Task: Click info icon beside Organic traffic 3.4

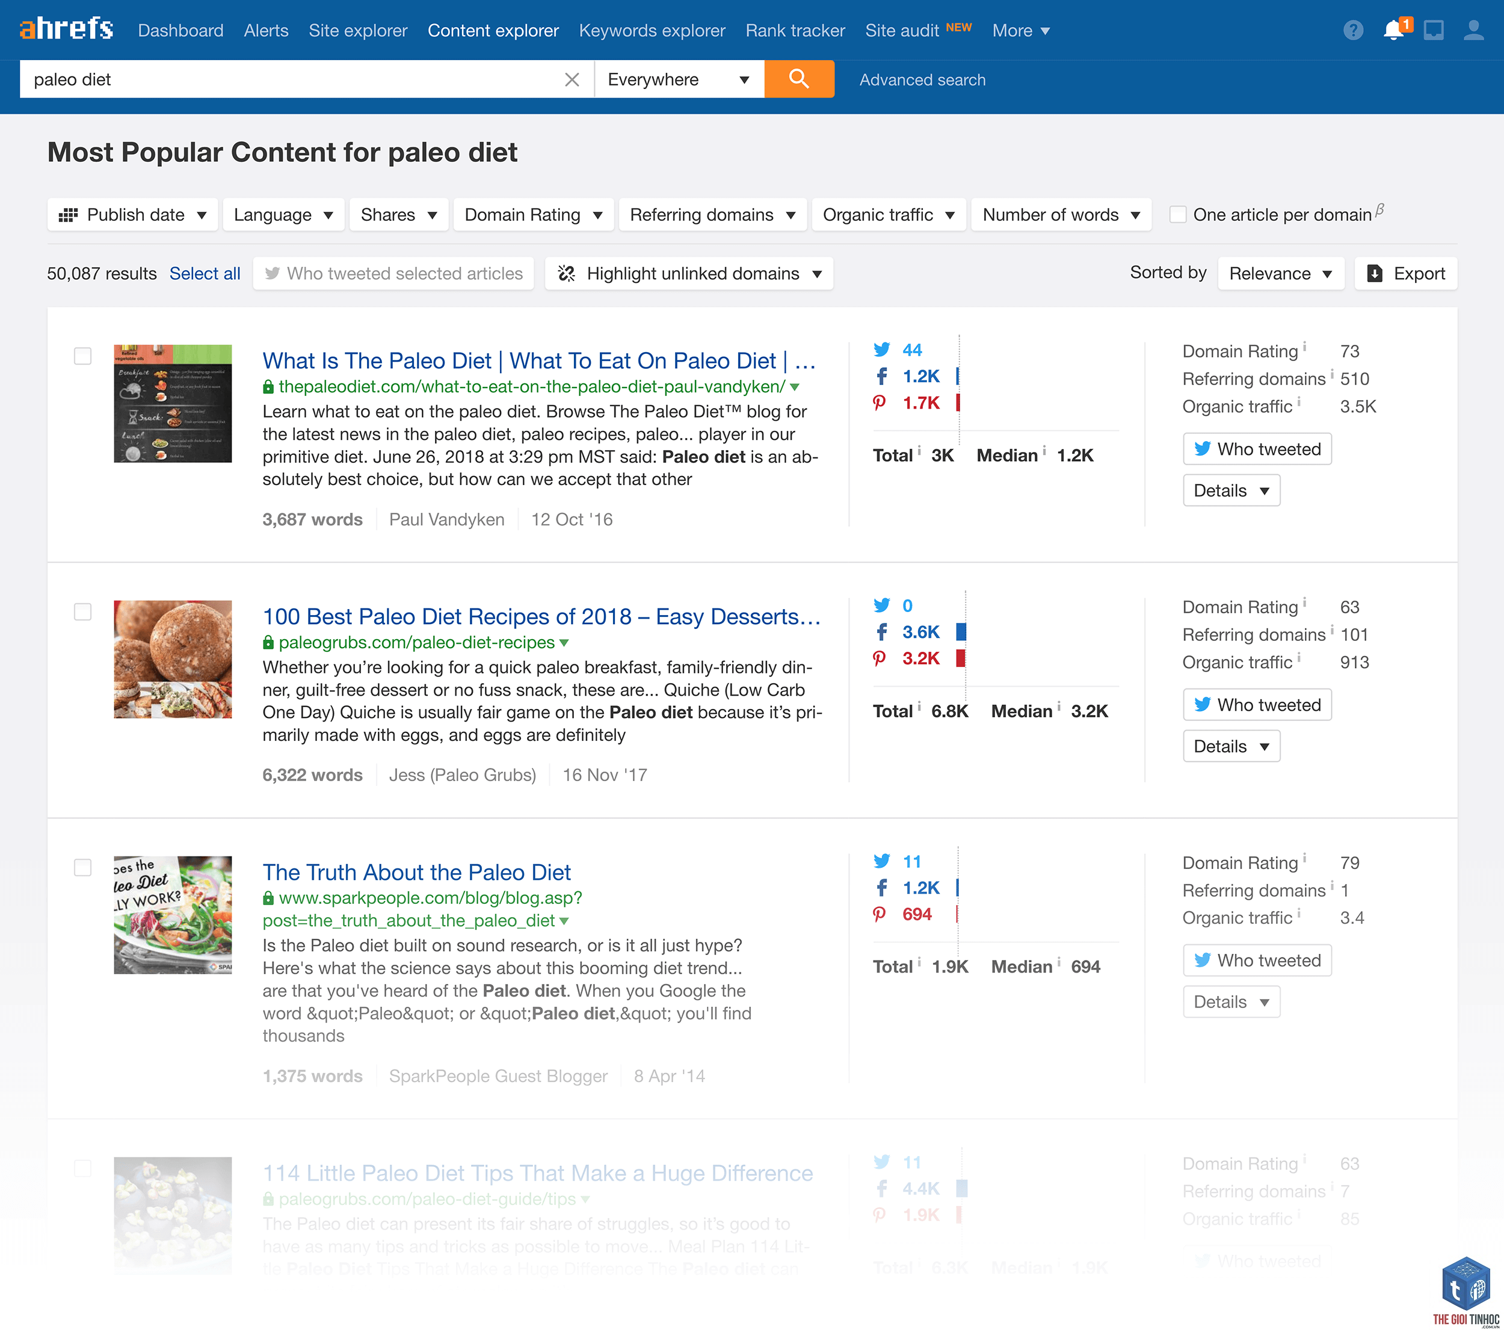Action: pos(1299,914)
